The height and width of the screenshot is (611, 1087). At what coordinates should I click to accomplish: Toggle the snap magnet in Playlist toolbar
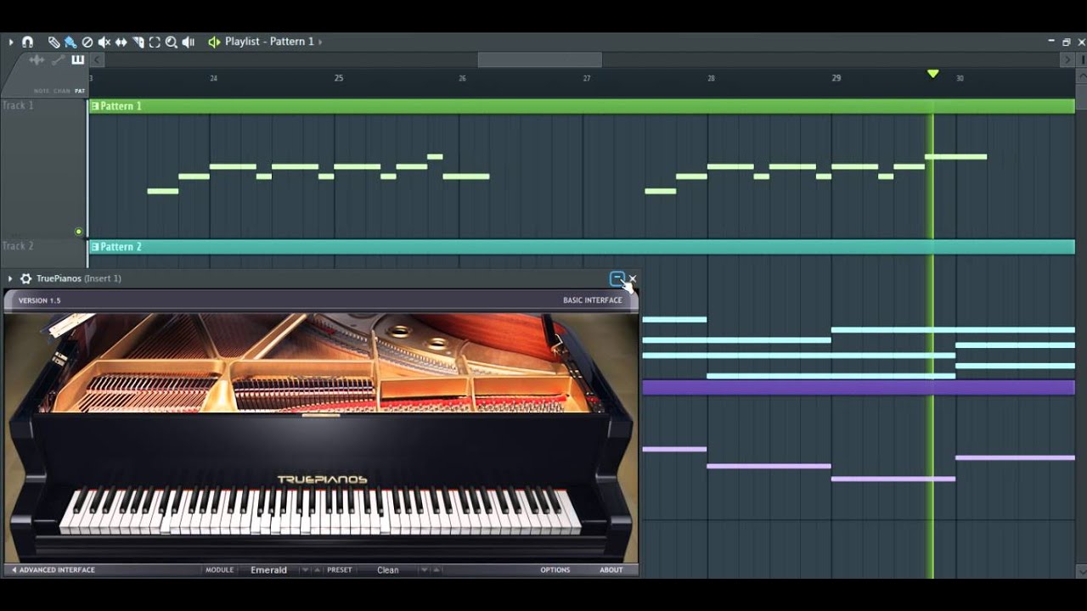click(27, 42)
